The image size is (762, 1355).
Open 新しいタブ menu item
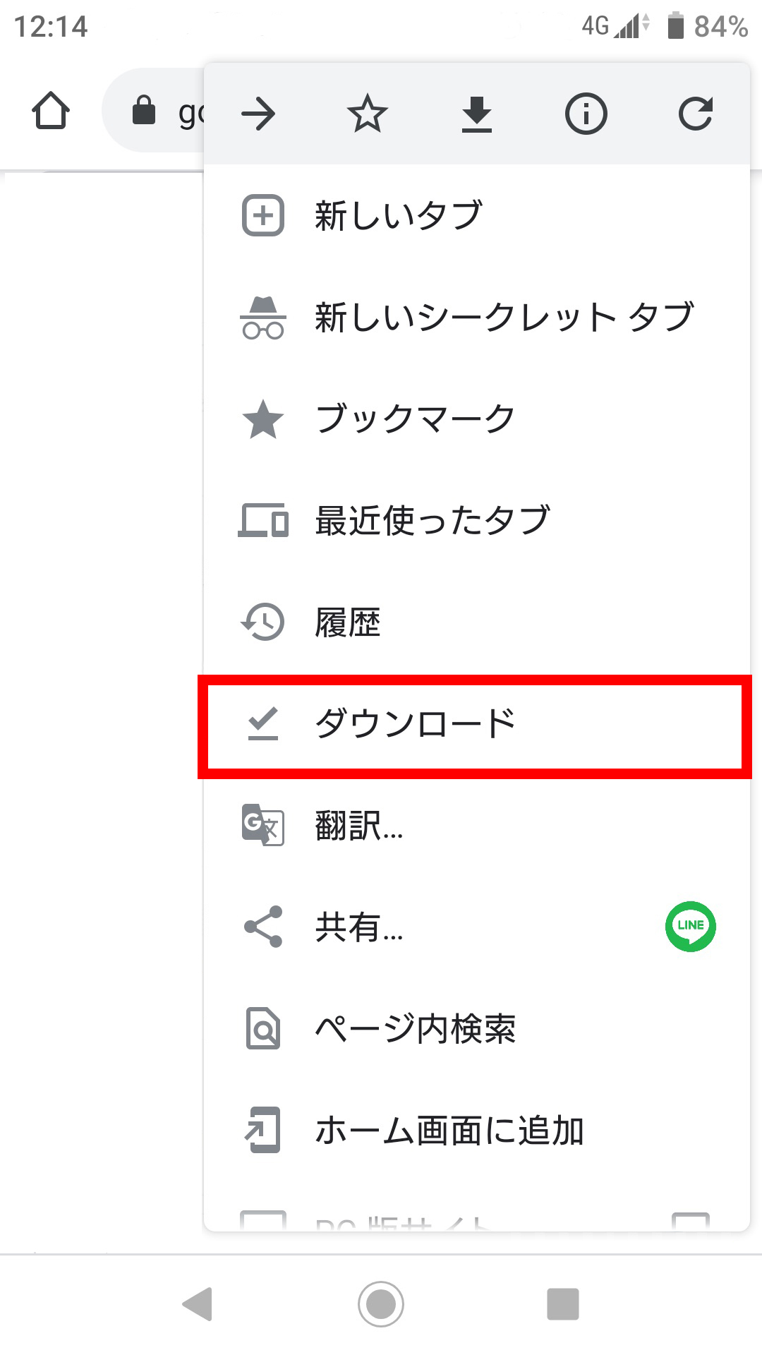[477, 215]
